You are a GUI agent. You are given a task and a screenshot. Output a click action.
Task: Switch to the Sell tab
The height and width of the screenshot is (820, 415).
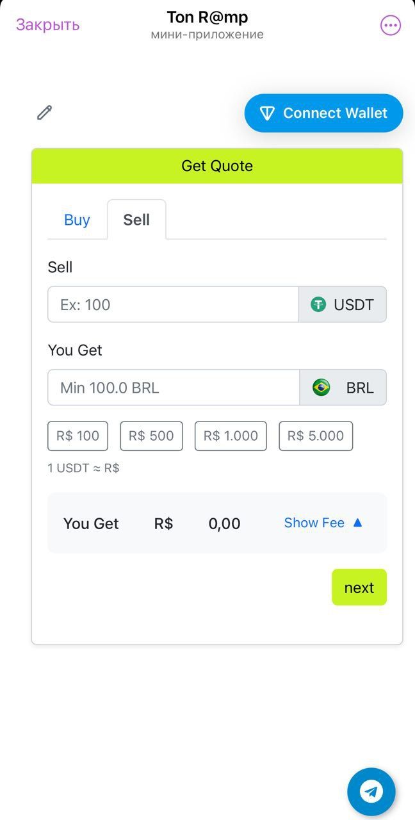pos(136,219)
